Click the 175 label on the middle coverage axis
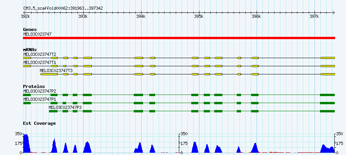This screenshot has height=155, width=346. (184, 143)
